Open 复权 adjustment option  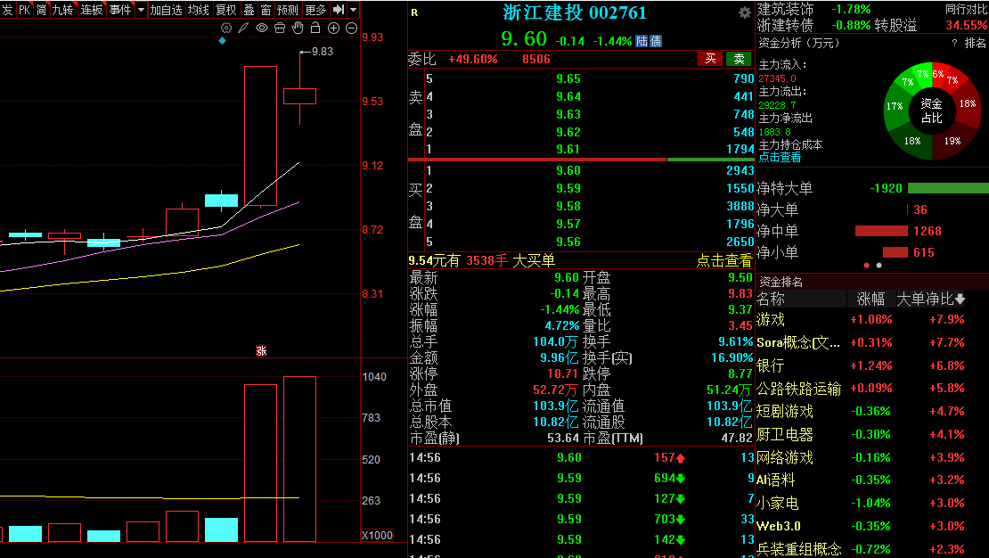tap(225, 10)
